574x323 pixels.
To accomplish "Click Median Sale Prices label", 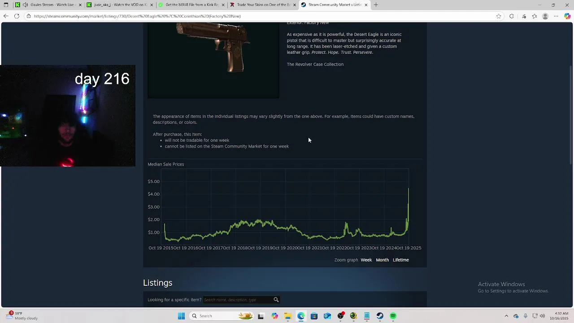I will (166, 164).
